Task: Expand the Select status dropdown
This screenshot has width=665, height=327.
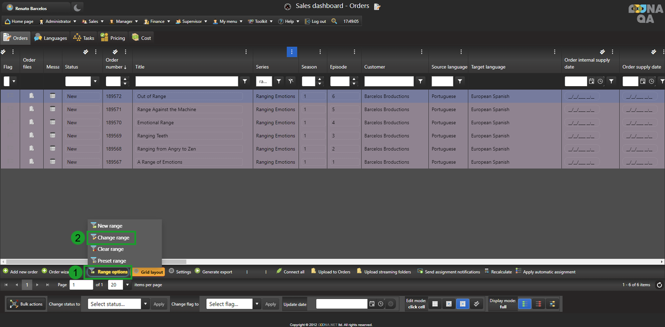Action: [x=145, y=304]
